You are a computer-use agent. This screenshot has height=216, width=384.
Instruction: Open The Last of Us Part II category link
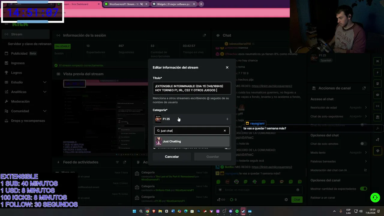pos(175,177)
